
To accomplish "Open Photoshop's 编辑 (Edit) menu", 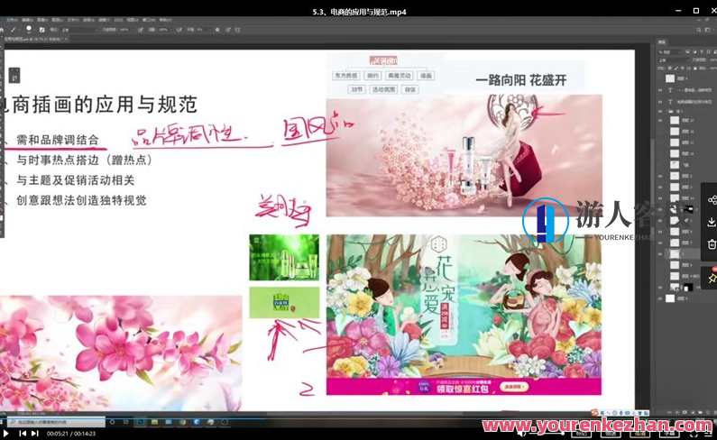I will 27,20.
